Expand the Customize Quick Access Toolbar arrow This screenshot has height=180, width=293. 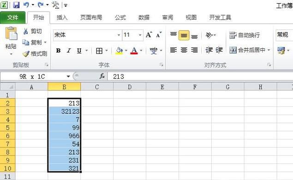(66, 6)
